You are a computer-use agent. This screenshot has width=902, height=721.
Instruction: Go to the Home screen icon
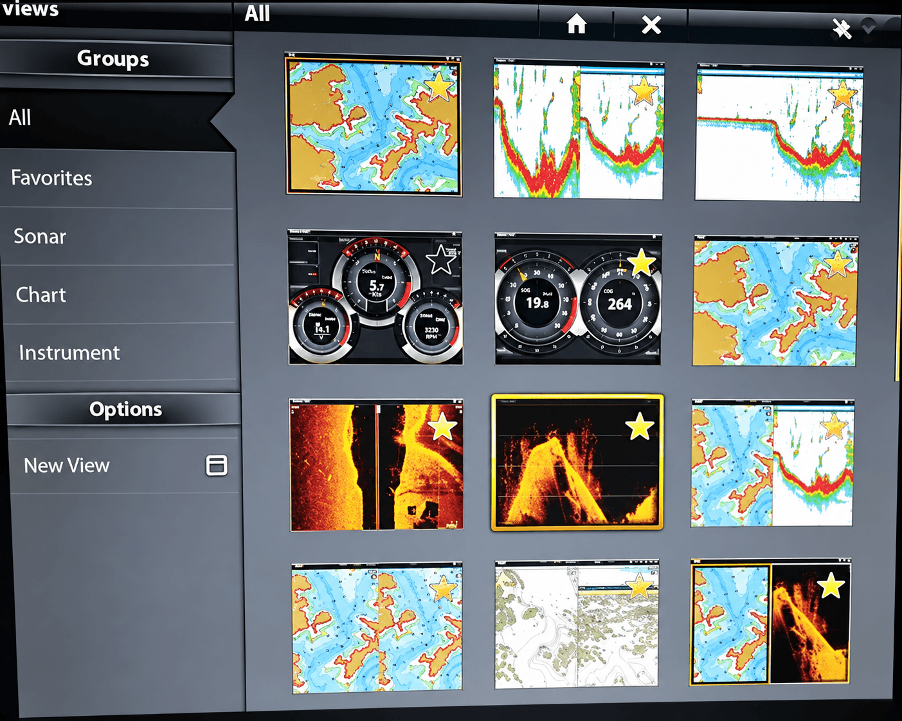pyautogui.click(x=577, y=24)
